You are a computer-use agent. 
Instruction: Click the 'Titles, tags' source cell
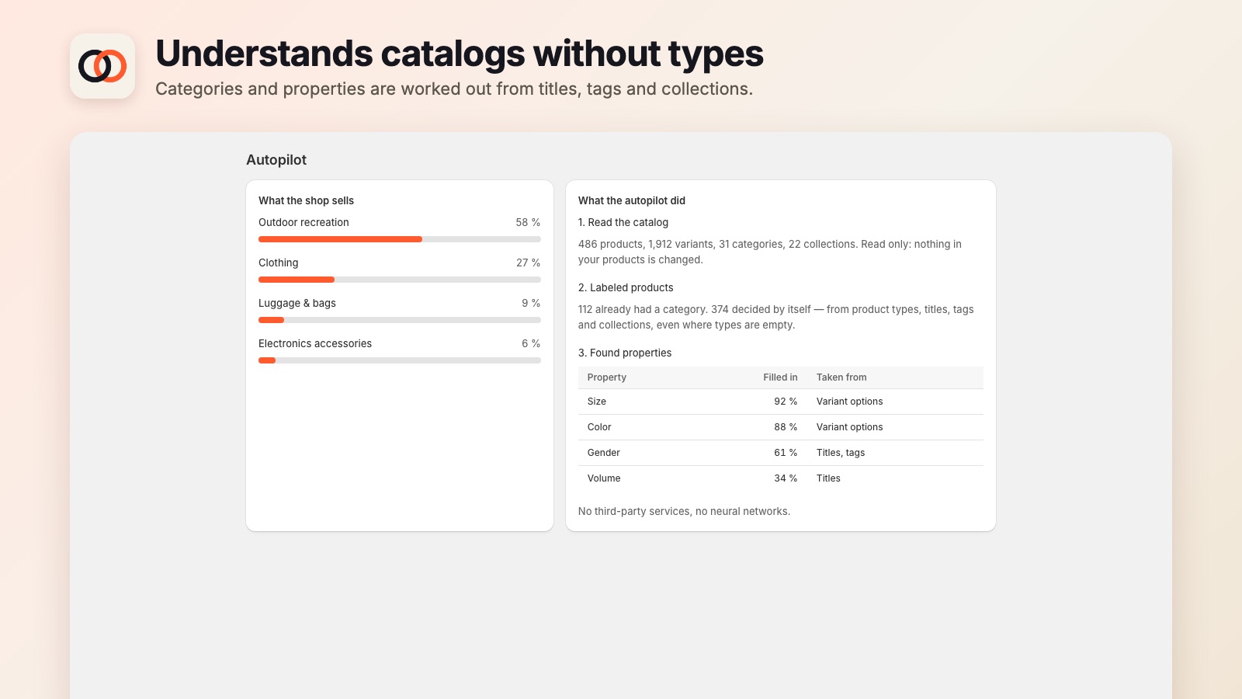(x=841, y=453)
